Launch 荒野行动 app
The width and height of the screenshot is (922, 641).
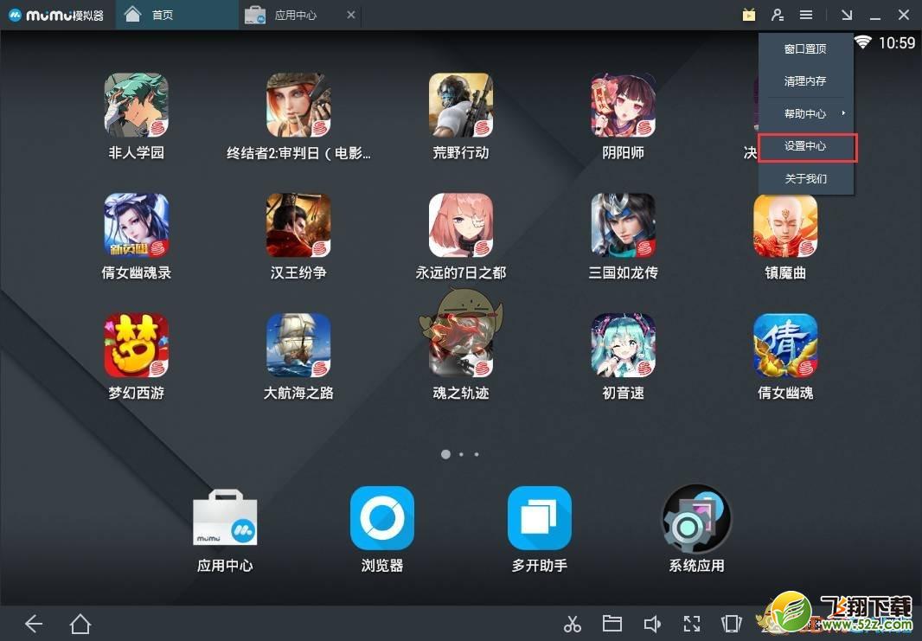pyautogui.click(x=460, y=105)
